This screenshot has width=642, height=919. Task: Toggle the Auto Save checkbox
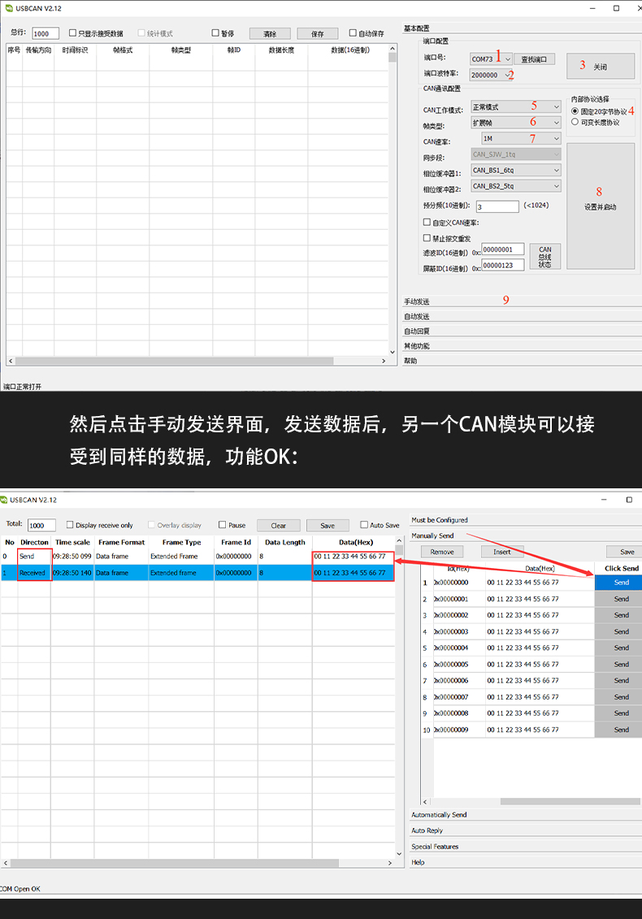(364, 525)
